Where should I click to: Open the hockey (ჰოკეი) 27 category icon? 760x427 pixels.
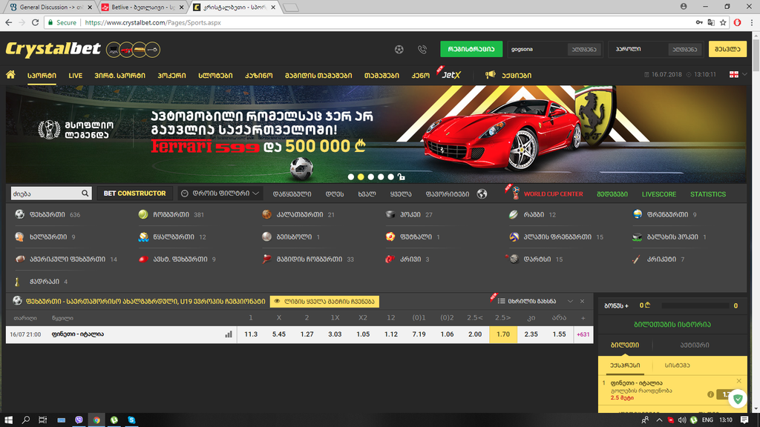(390, 214)
